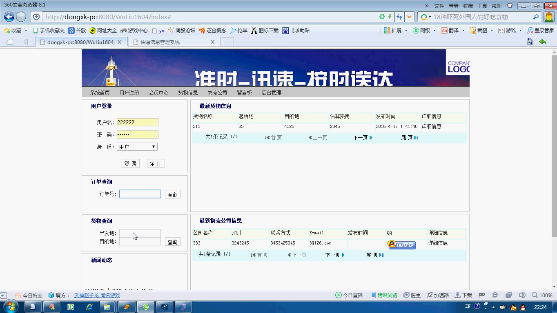Open the 手机收藏夹 bookmark
This screenshot has height=313, width=557.
(49, 31)
